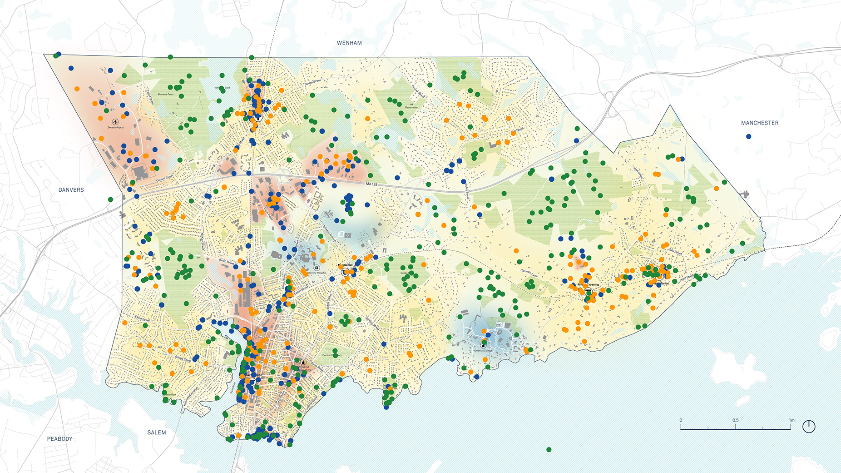Screen dimensions: 841x473
Task: Click the map scale bar
Action: tap(735, 428)
